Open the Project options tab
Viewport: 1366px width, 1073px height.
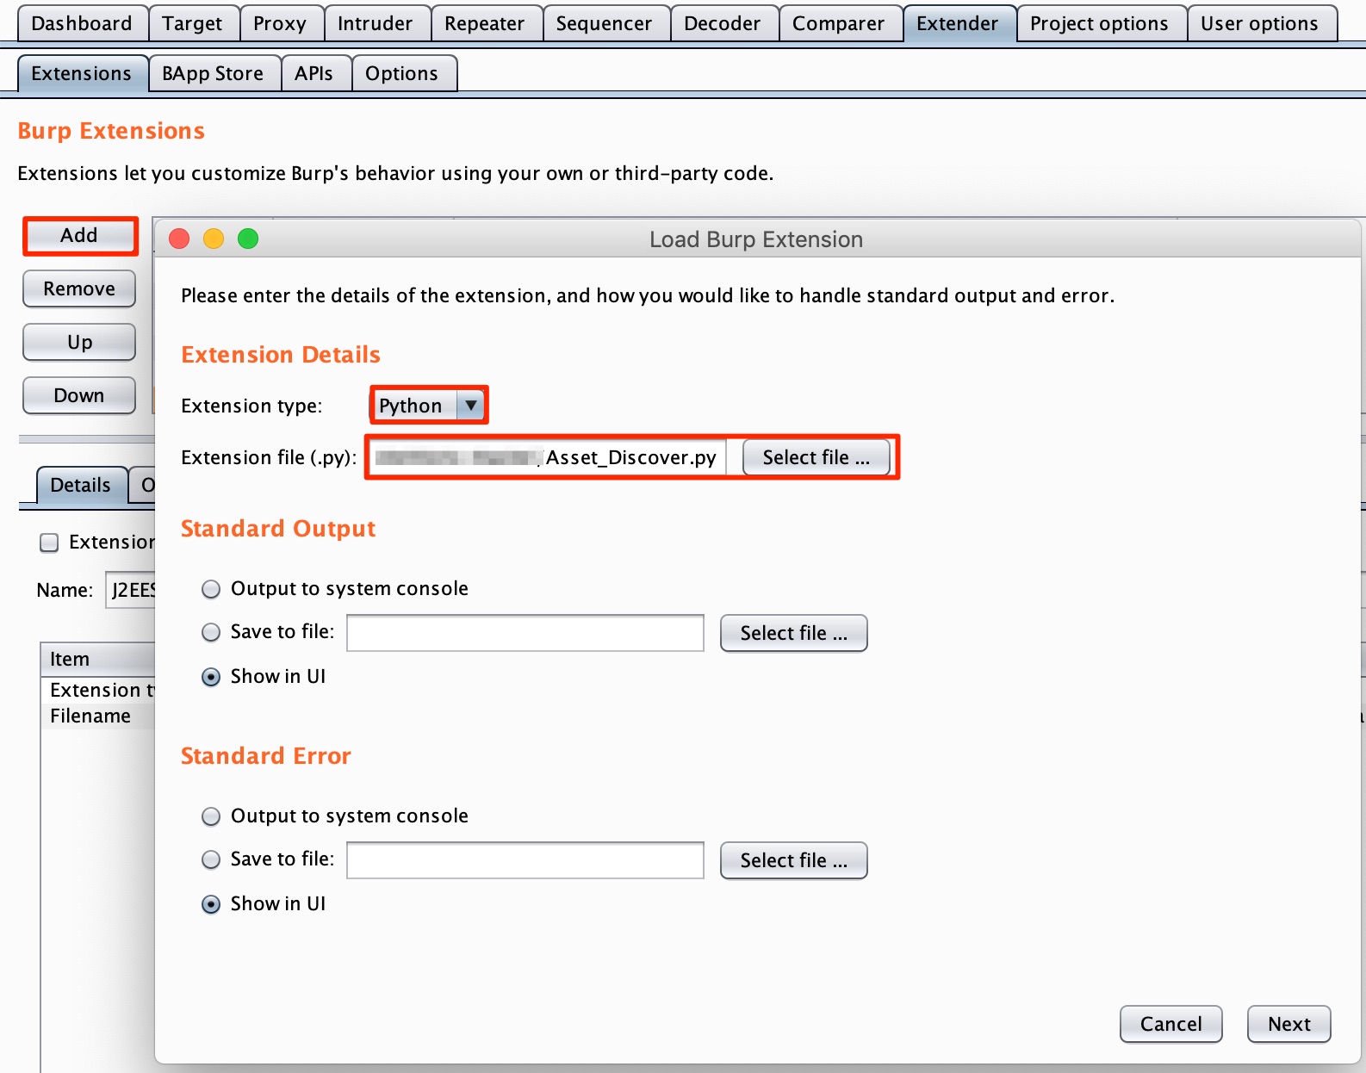1100,23
